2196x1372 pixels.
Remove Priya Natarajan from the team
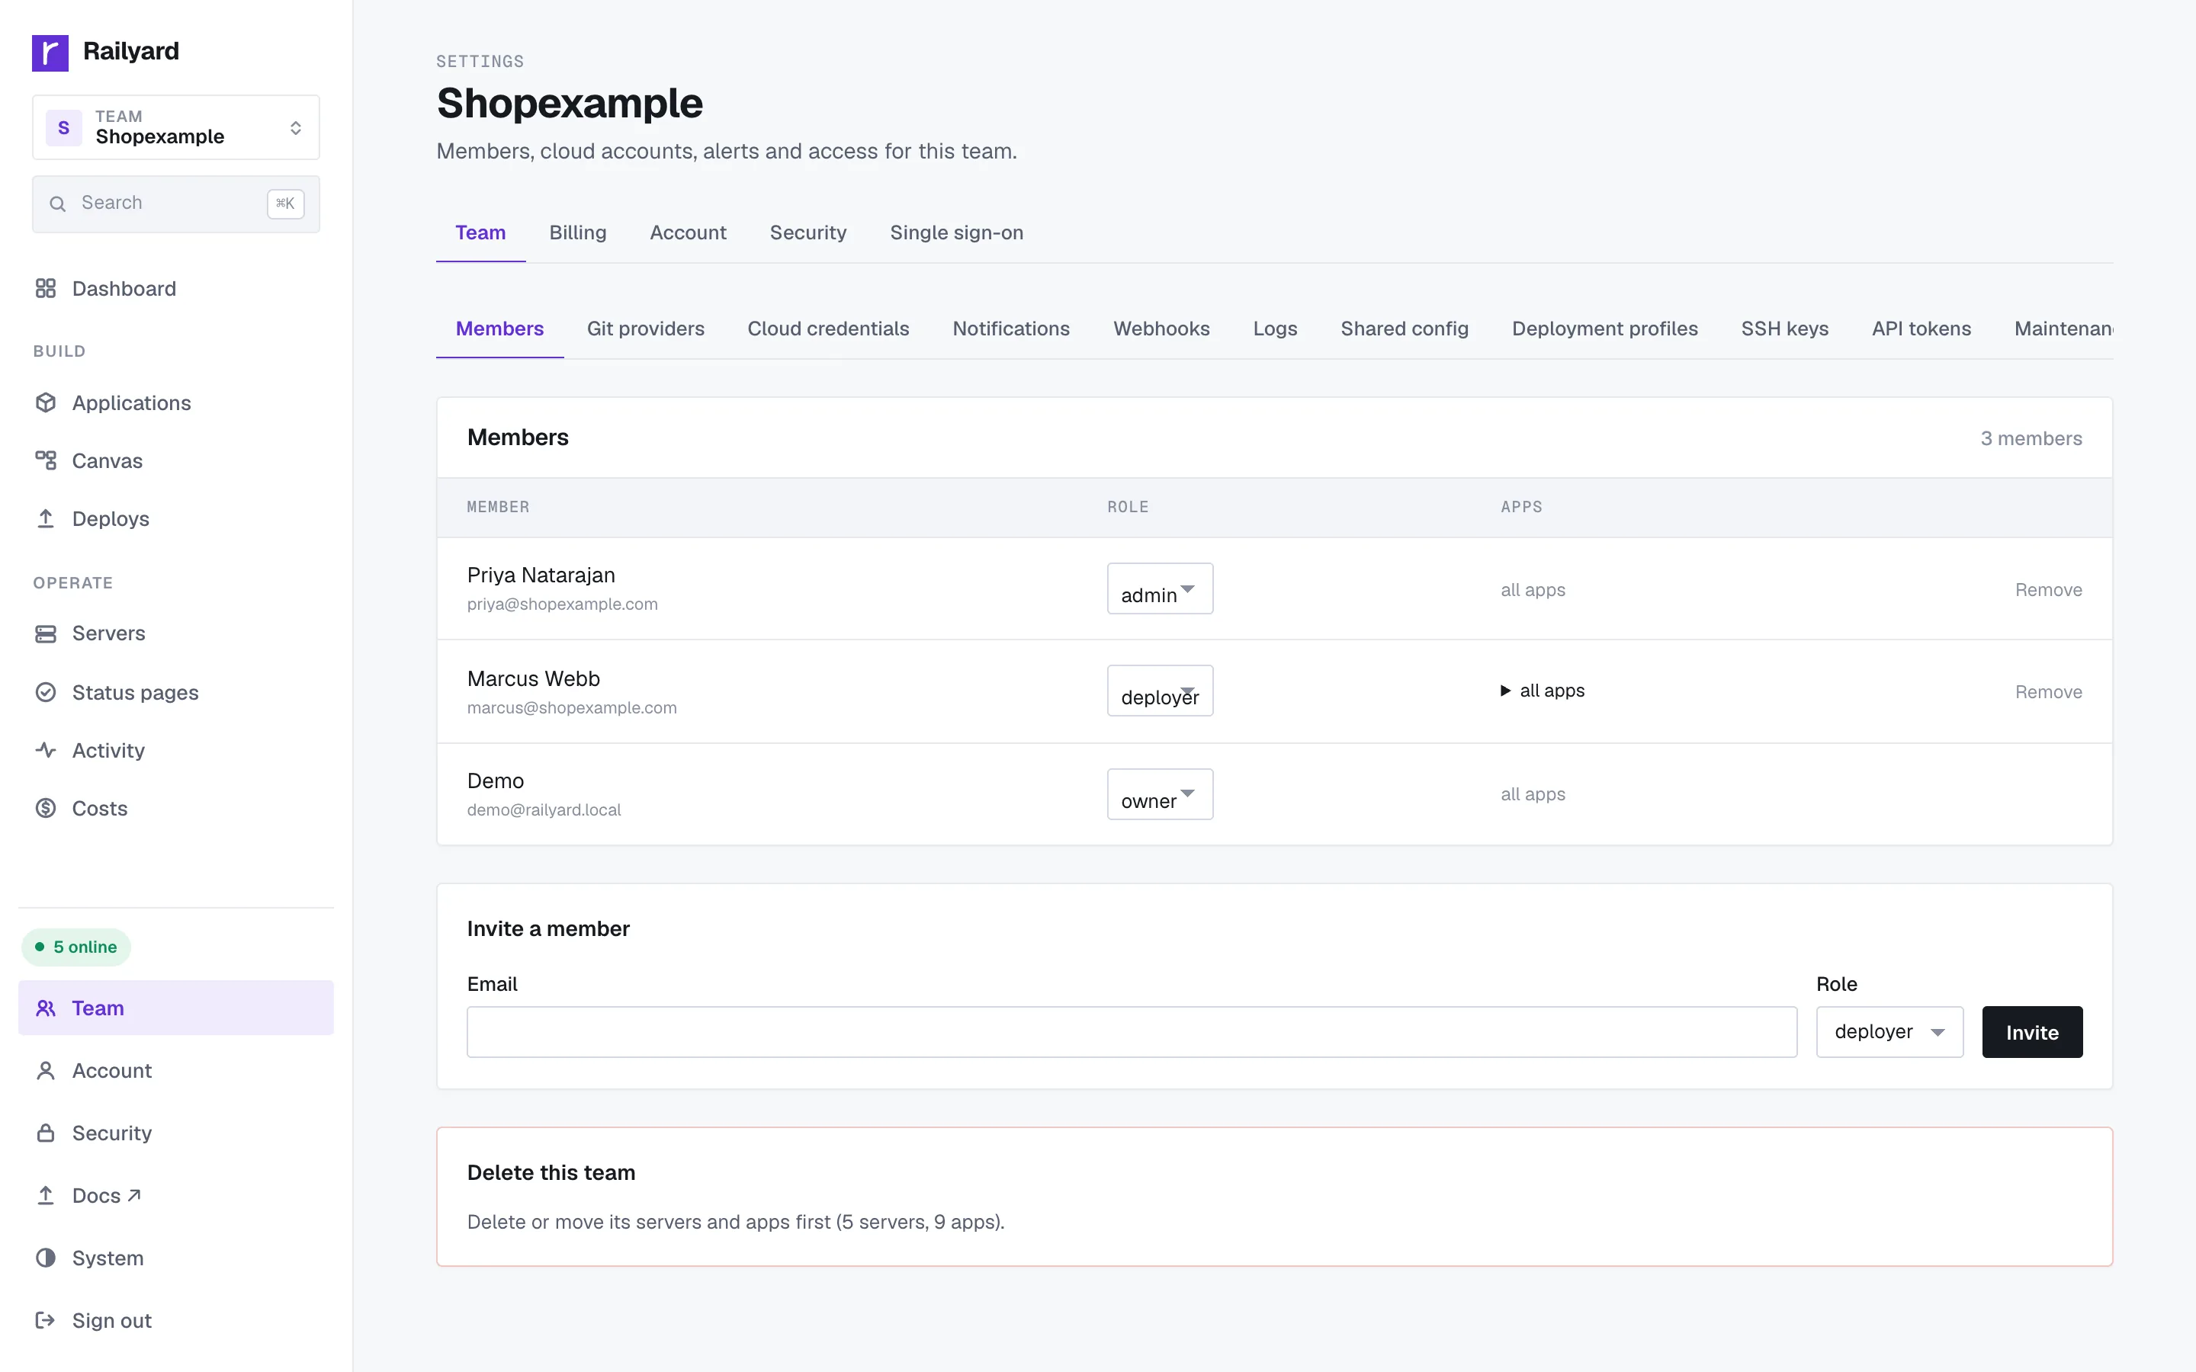pos(2048,590)
